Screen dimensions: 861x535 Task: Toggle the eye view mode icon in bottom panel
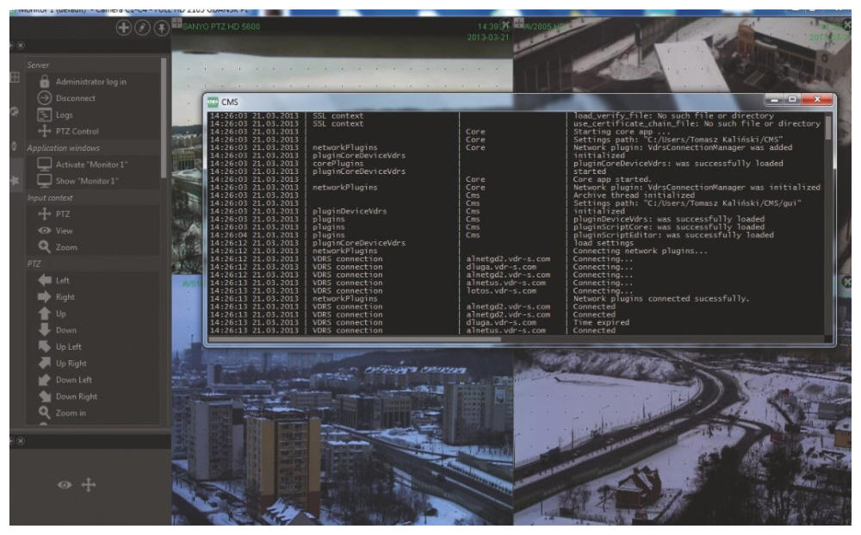[x=64, y=486]
